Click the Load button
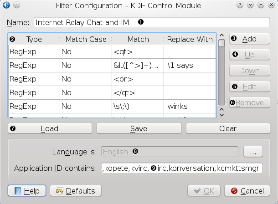This screenshot has height=204, width=278. [x=50, y=128]
